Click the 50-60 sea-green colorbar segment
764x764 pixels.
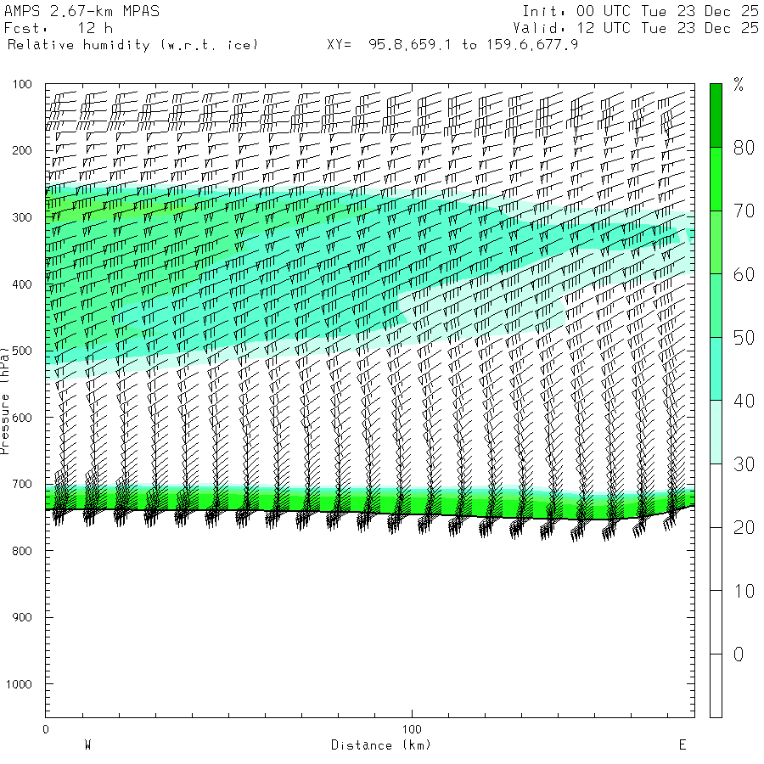point(716,306)
